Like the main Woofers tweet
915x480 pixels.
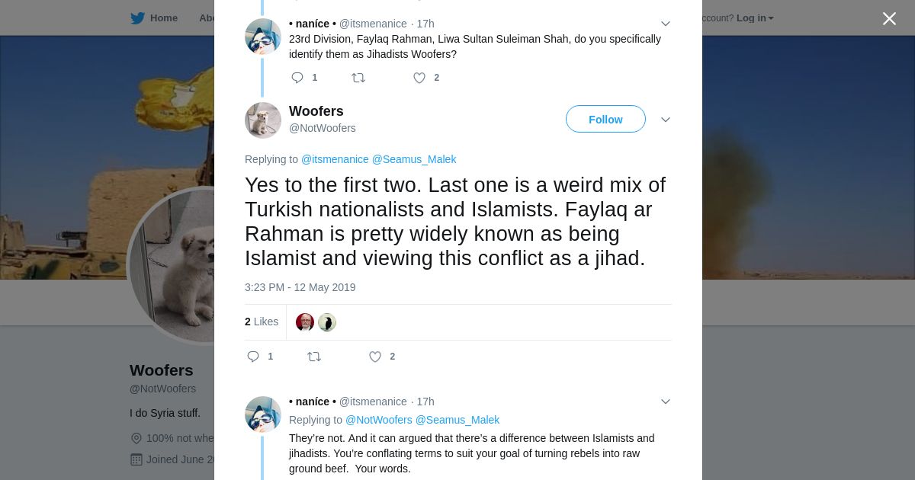[375, 357]
